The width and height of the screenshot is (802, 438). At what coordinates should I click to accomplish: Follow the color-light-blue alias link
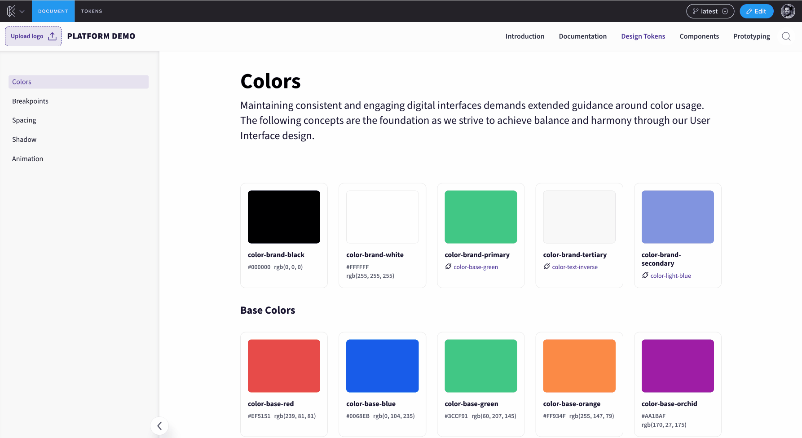tap(670, 276)
